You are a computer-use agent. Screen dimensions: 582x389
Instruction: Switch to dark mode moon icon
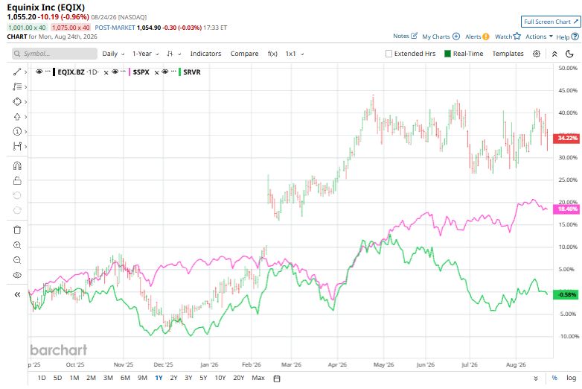[569, 54]
